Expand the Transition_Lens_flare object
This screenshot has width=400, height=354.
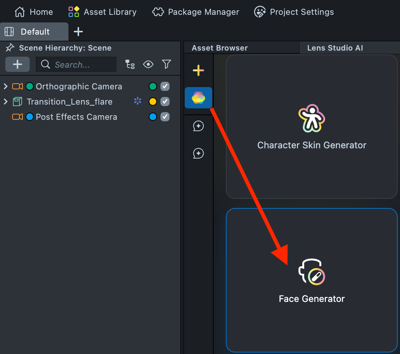tap(6, 102)
